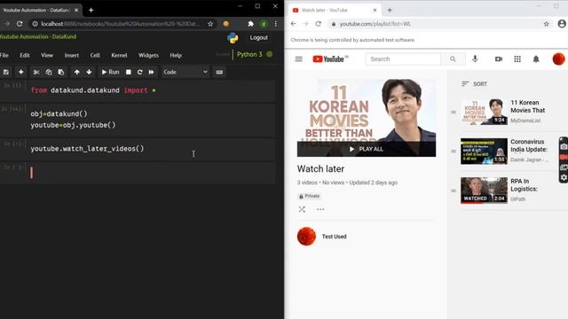This screenshot has height=319, width=568.
Task: Open the cell type Code dropdown
Action: [x=185, y=72]
